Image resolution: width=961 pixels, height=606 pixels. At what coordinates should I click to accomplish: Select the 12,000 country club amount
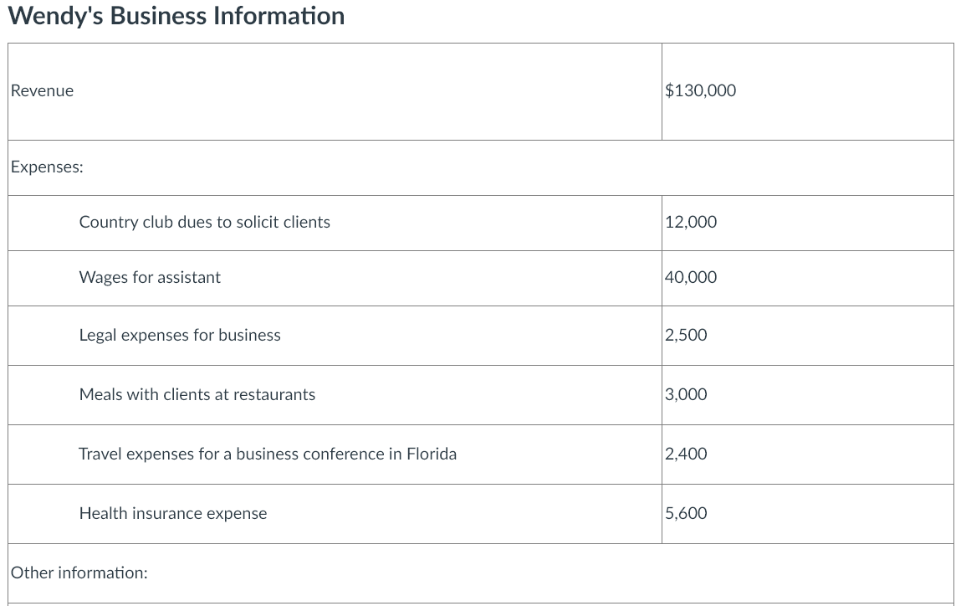pos(691,222)
